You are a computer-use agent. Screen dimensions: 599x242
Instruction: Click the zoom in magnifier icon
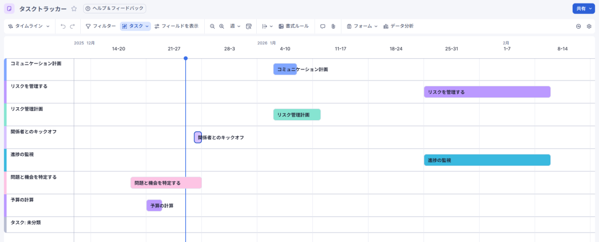[222, 26]
